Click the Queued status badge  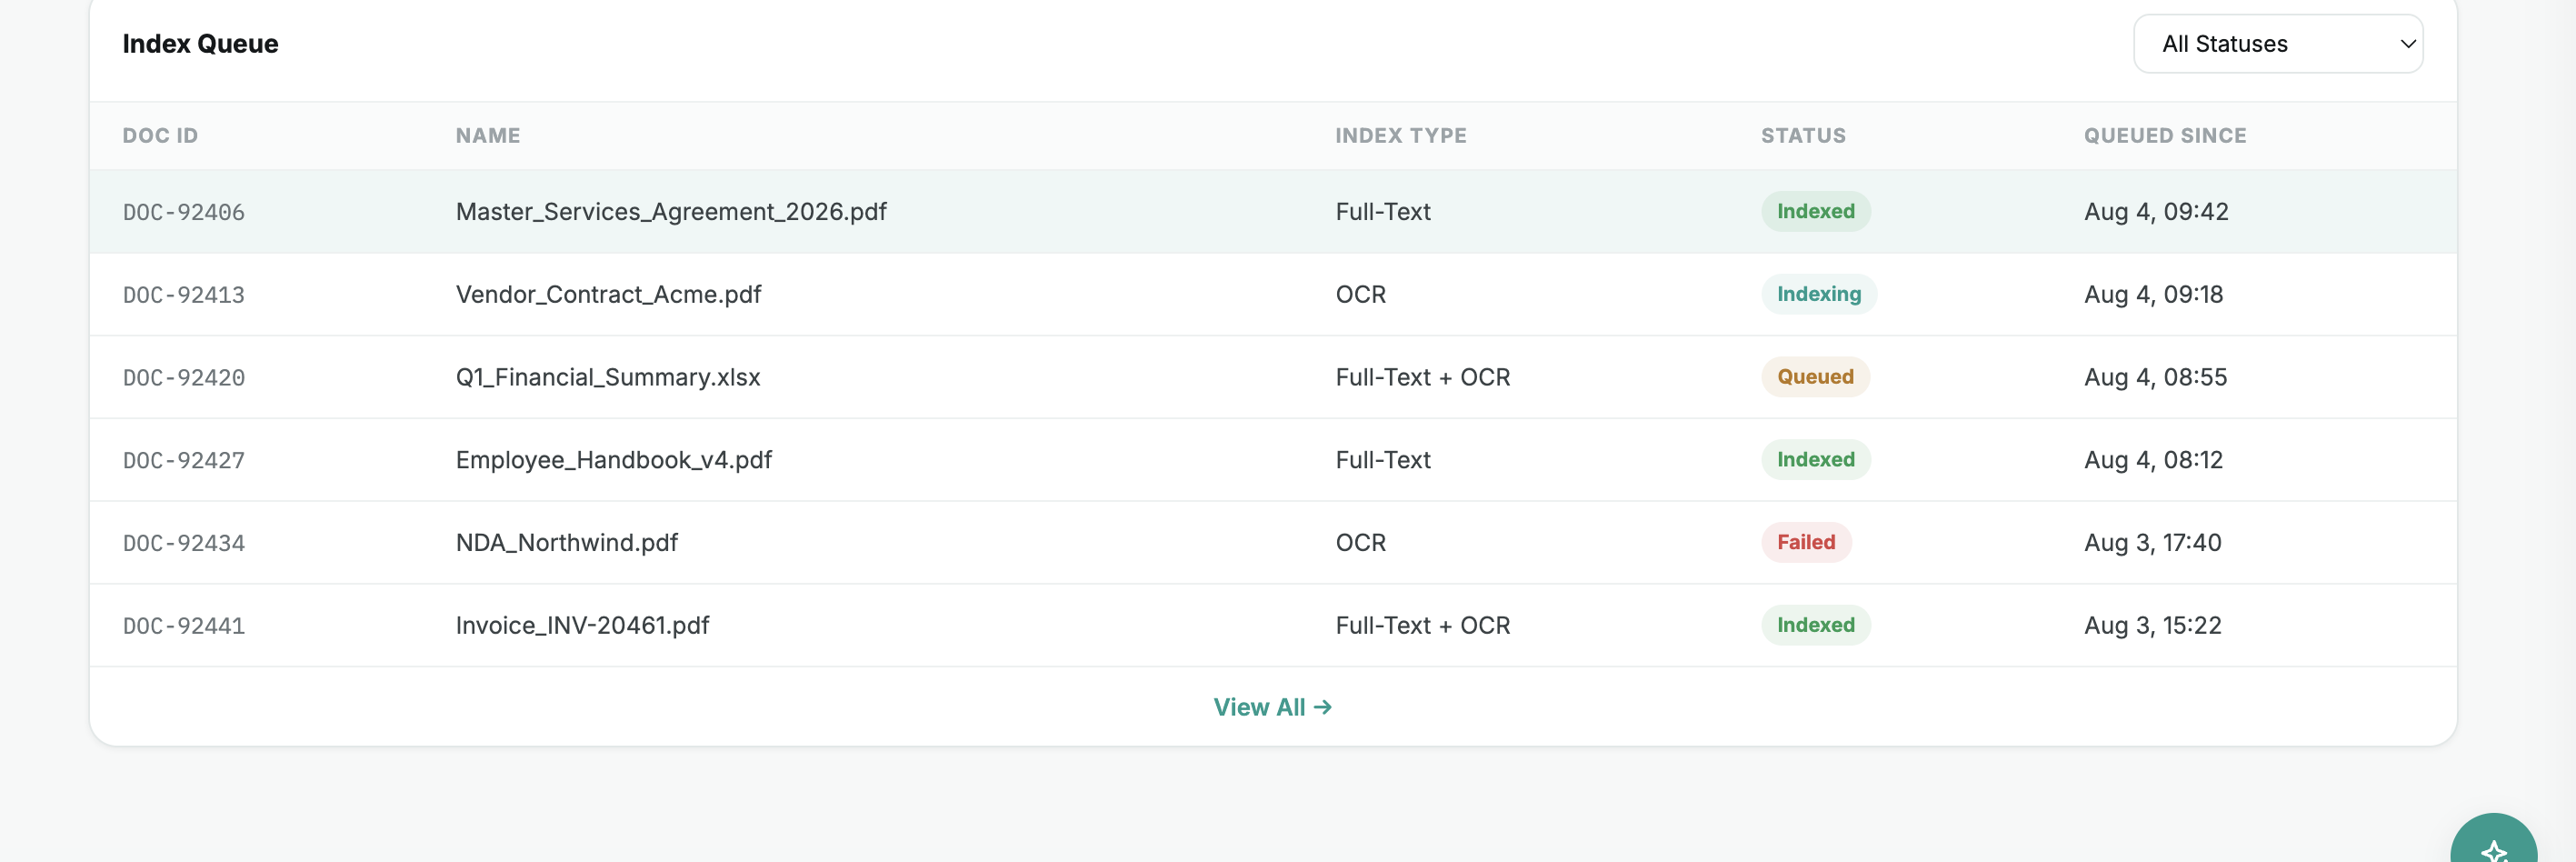point(1815,377)
